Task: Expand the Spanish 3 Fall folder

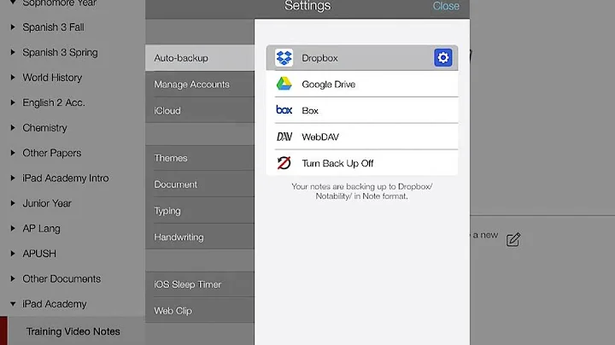Action: (13, 27)
